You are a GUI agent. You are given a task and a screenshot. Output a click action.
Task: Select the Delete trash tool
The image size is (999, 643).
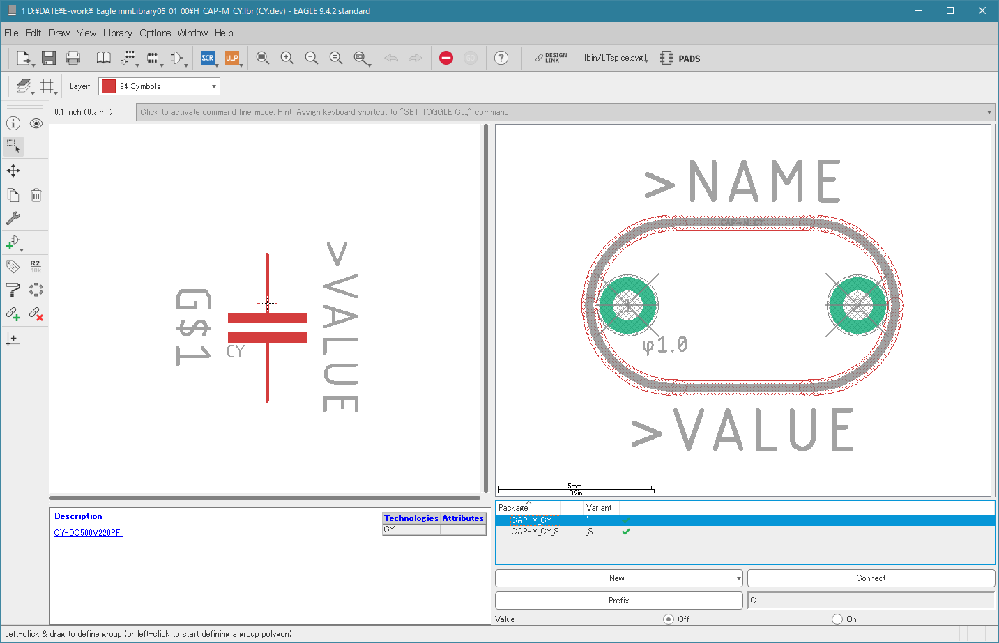coord(36,195)
